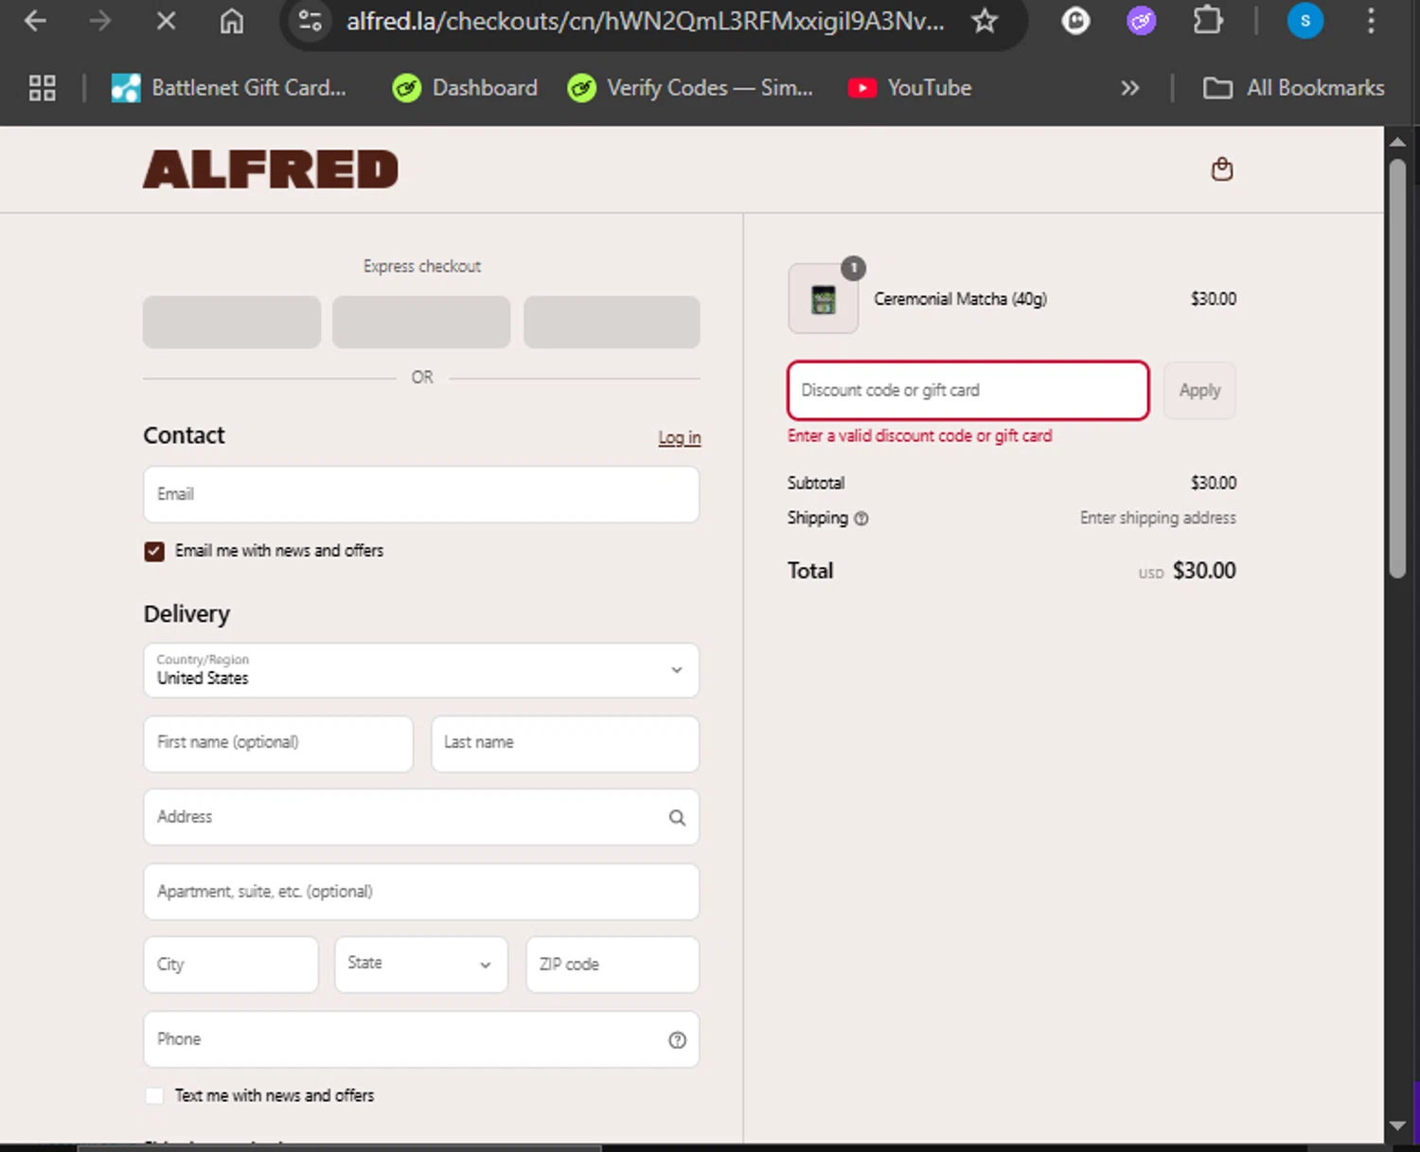Open the YouTube bookmark

tap(910, 88)
